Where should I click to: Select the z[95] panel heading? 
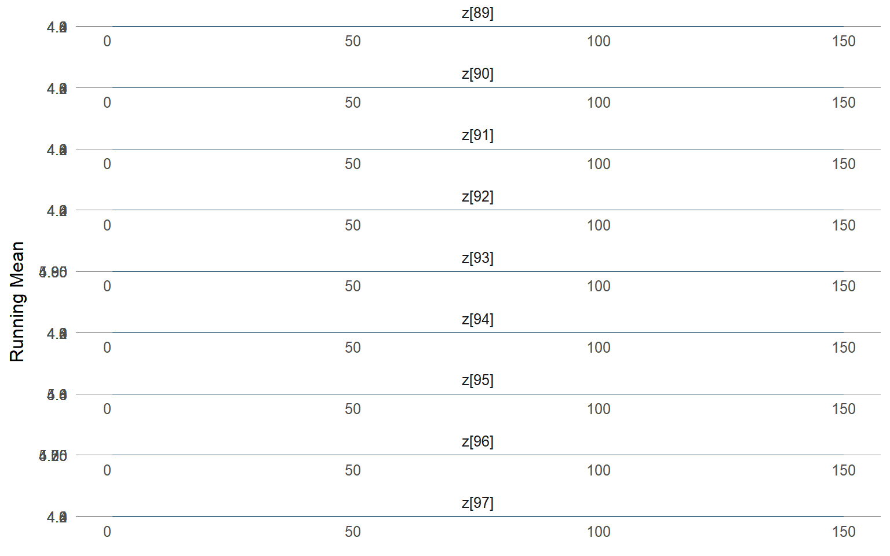click(x=477, y=381)
